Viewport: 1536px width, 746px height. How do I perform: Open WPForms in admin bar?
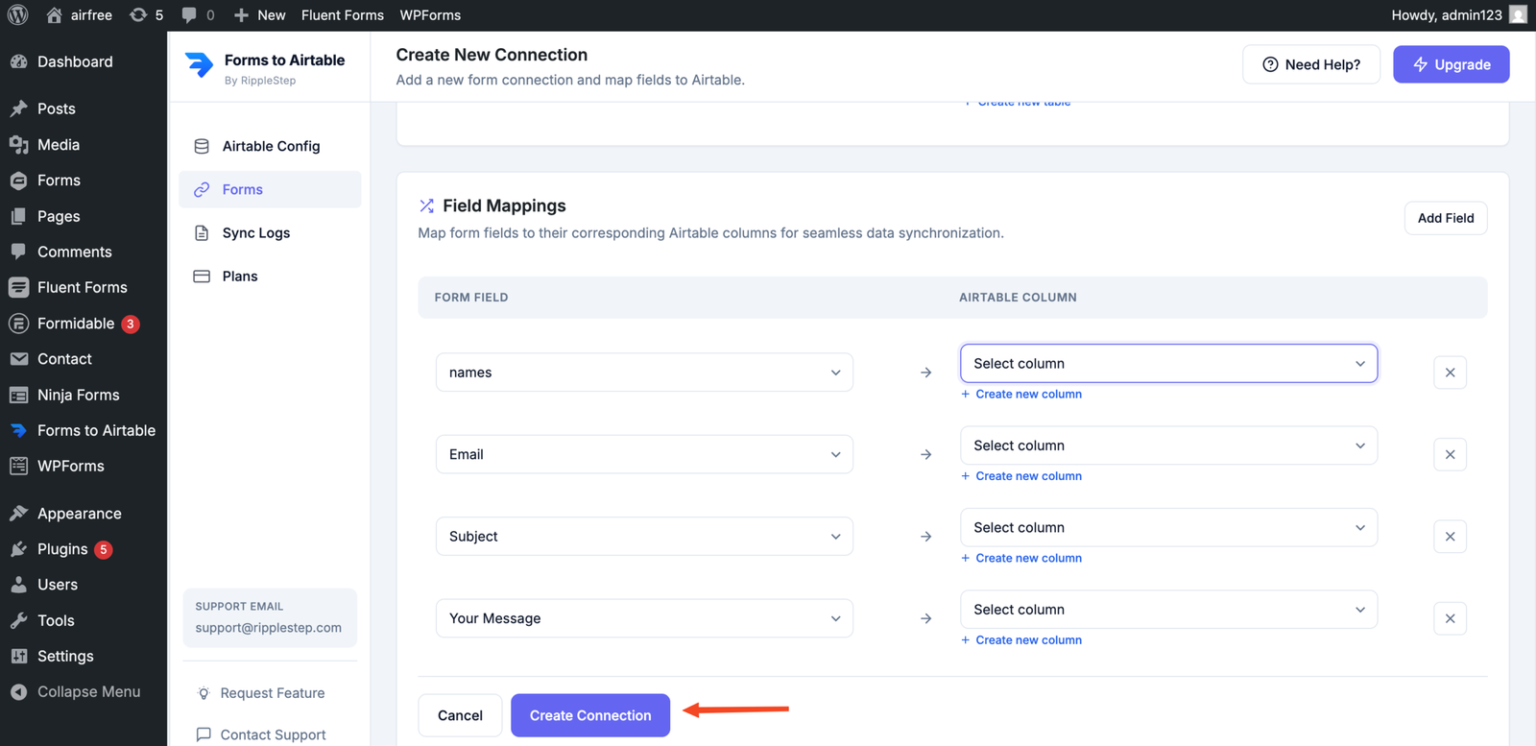[x=430, y=15]
